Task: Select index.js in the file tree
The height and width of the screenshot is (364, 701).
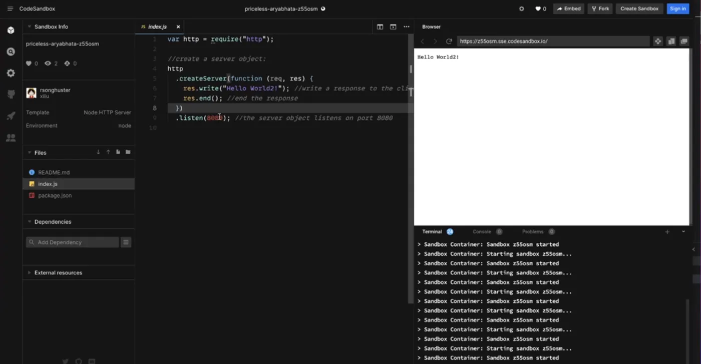Action: coord(79,184)
